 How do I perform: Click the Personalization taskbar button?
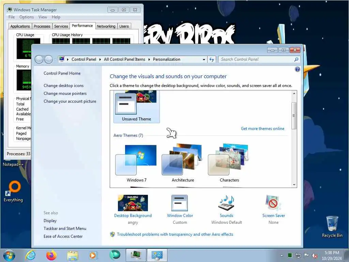pos(157,255)
